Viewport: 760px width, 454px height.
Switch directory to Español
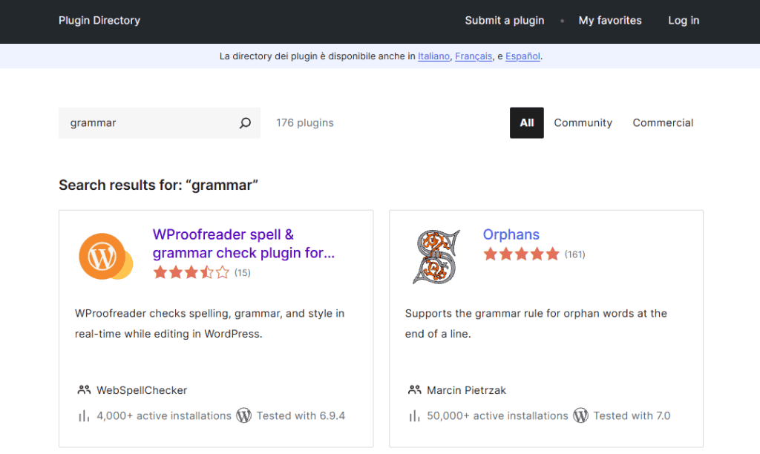click(x=522, y=56)
